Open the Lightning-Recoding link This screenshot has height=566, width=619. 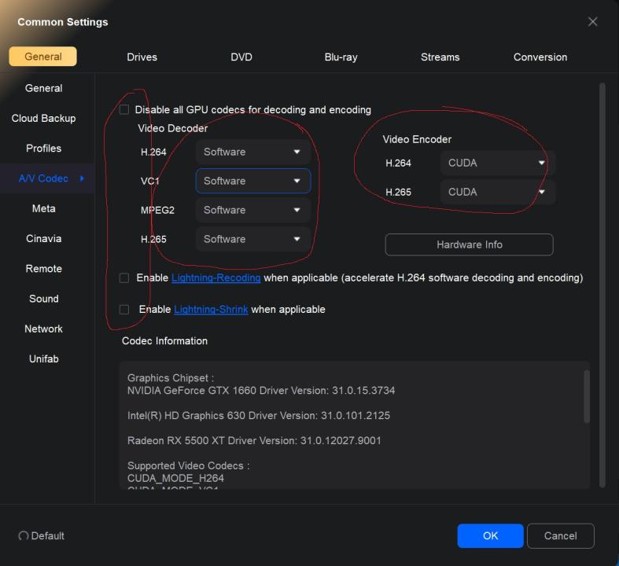(x=216, y=277)
